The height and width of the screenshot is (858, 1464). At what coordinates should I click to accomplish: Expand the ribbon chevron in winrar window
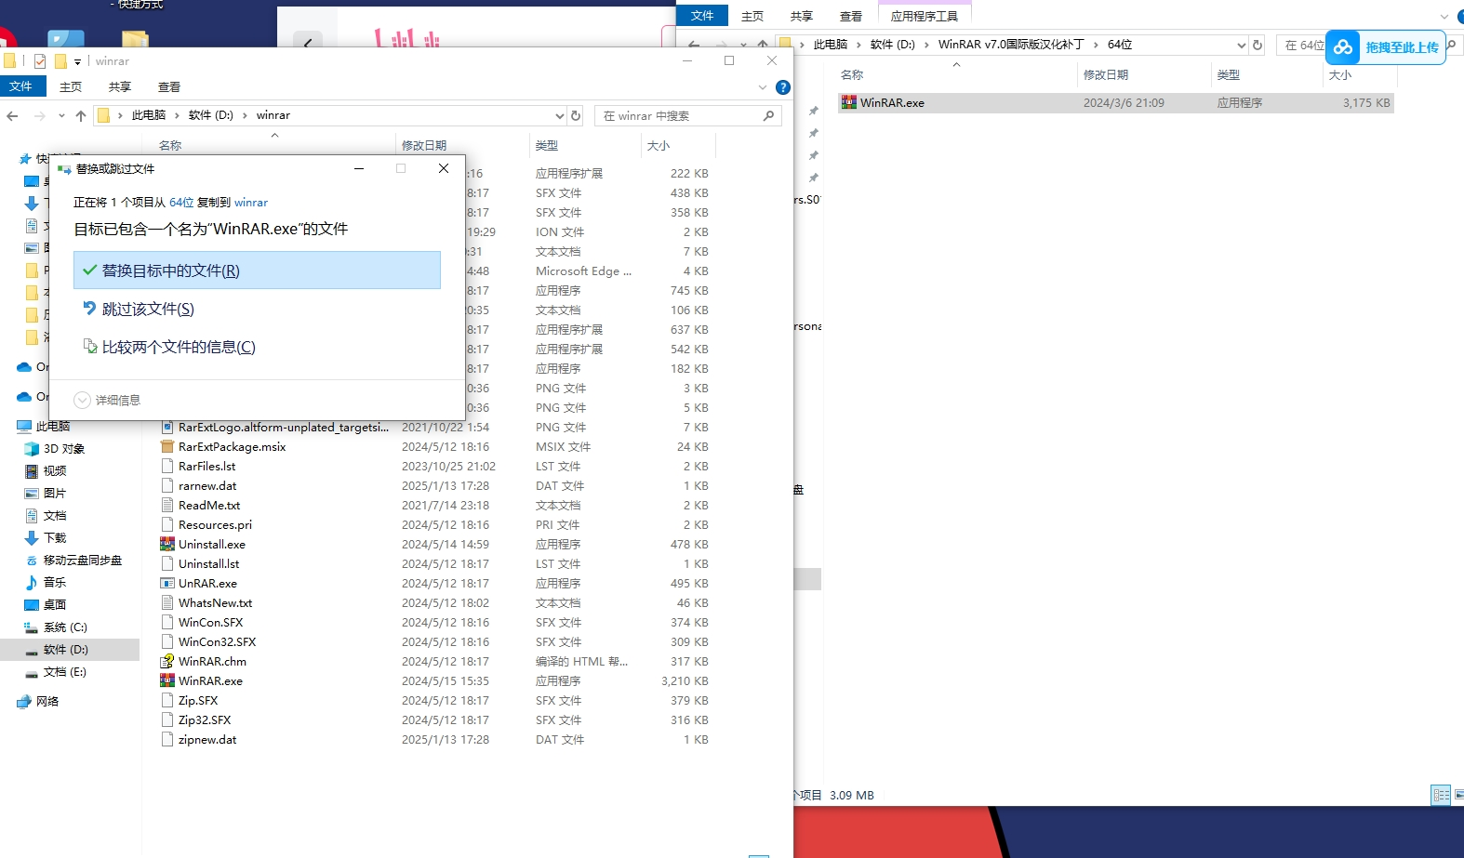pos(763,87)
